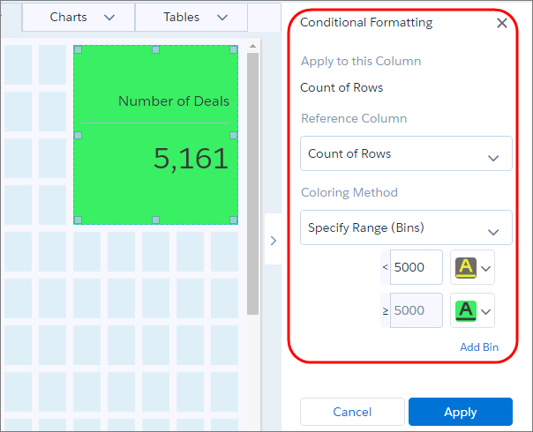Open the yellow color picker for the less-than bin
This screenshot has width=533, height=432.
[x=472, y=267]
